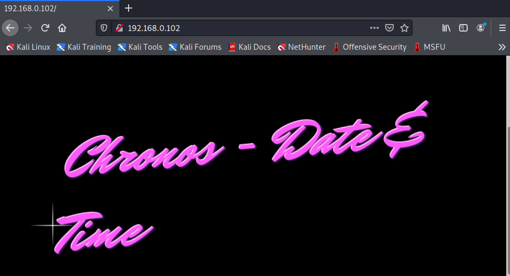The height and width of the screenshot is (276, 510).
Task: Open tracking protection shield icon
Action: [104, 28]
